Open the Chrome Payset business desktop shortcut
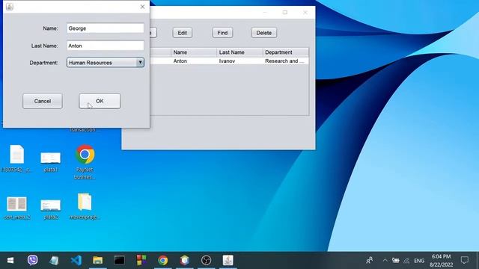 click(85, 161)
